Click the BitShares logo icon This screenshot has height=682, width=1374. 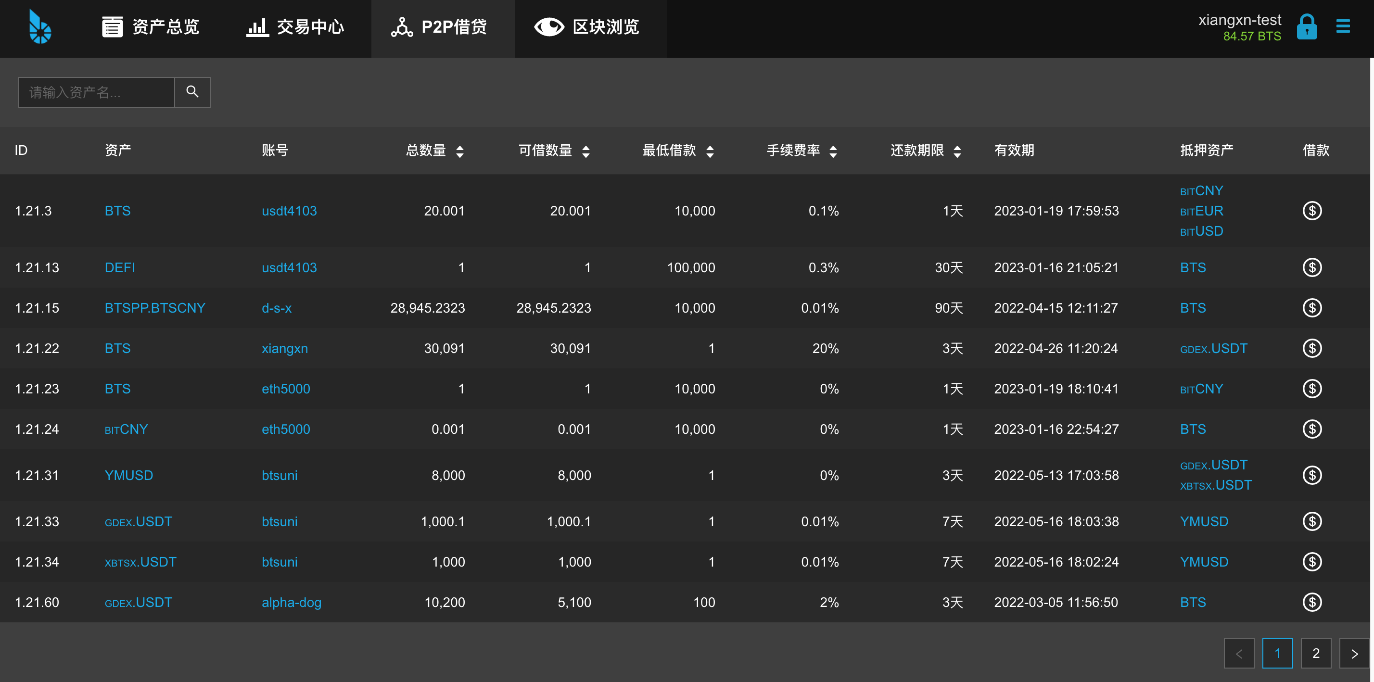(x=40, y=26)
